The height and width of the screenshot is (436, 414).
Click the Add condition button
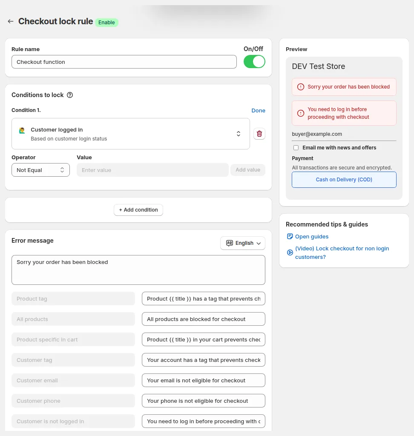coord(138,210)
